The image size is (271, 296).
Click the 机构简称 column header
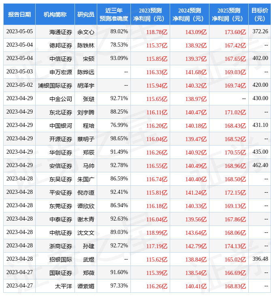(x=55, y=15)
